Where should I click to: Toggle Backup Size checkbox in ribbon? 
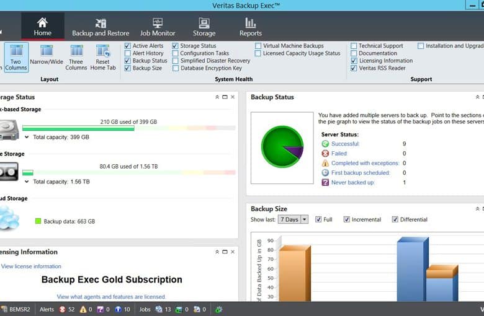point(127,68)
